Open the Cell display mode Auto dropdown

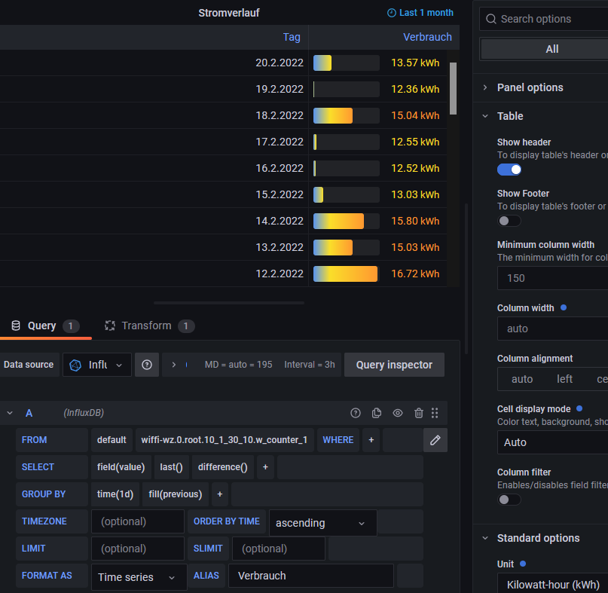552,442
